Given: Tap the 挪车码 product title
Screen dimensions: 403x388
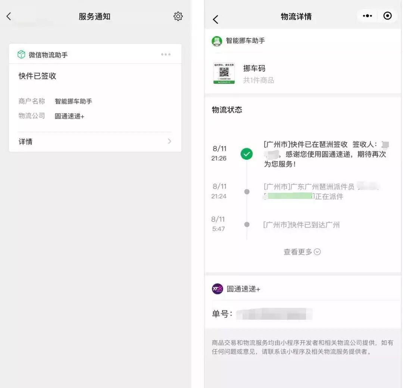Looking at the screenshot, I should pos(254,68).
